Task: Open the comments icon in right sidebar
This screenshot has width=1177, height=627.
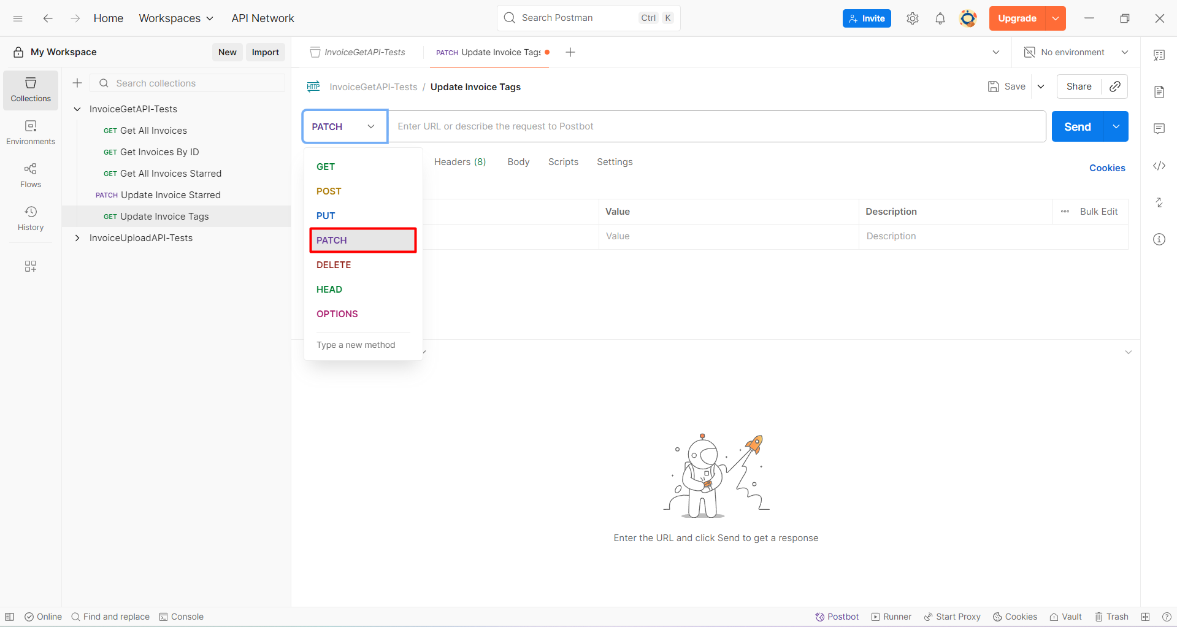Action: [x=1159, y=128]
